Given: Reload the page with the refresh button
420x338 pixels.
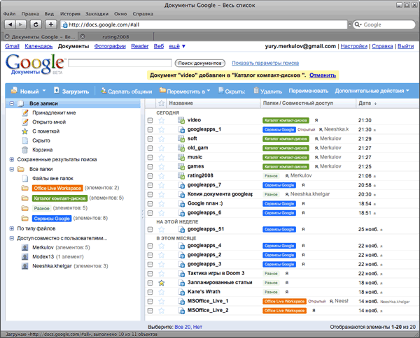Looking at the screenshot, I should [36, 24].
